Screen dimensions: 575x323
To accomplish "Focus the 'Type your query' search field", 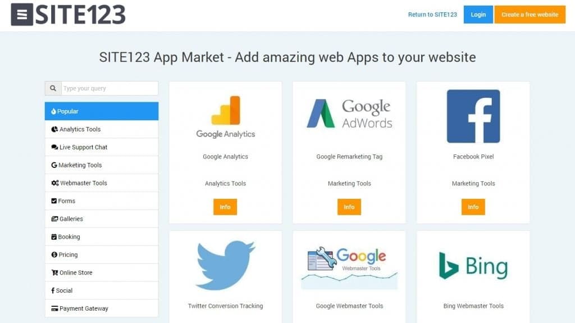I will point(109,88).
